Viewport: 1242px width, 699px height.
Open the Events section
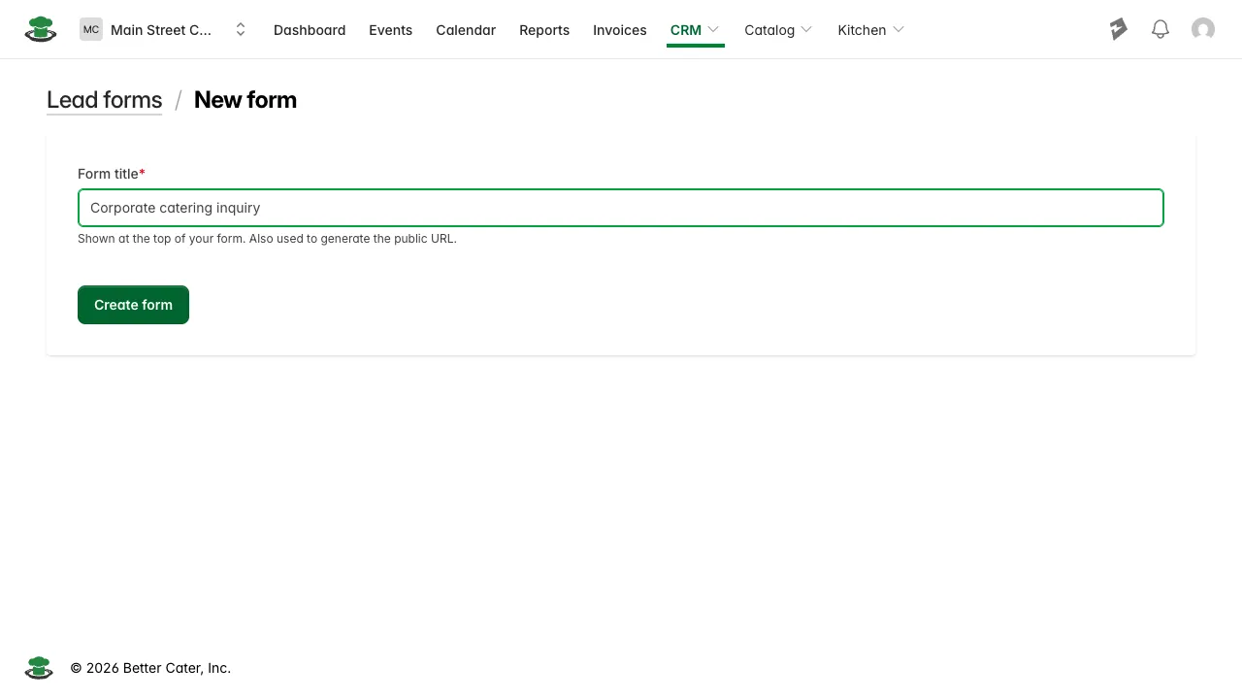click(x=390, y=30)
